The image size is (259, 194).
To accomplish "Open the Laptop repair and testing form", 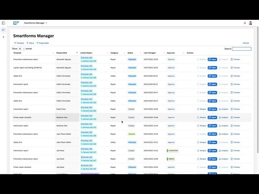I will (x=212, y=67).
